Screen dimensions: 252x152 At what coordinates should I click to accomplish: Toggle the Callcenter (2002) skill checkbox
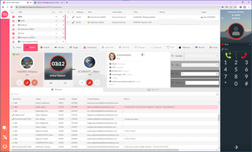tap(13, 29)
